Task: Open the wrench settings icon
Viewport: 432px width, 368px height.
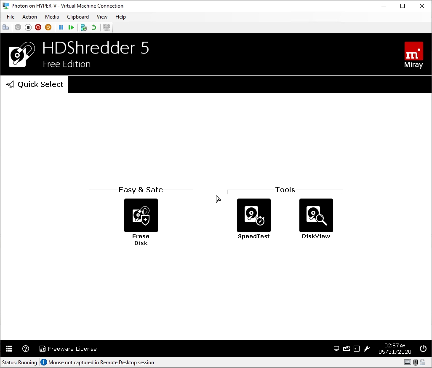Action: (x=367, y=349)
